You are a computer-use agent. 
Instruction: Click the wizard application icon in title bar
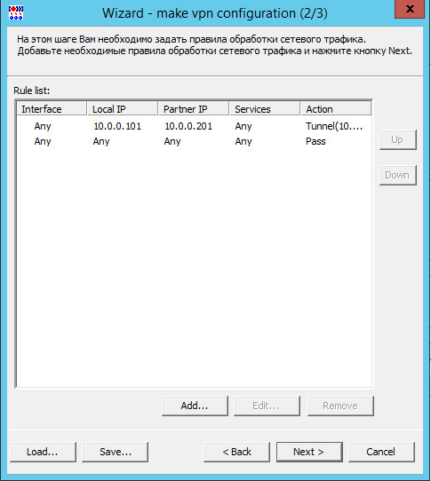(16, 13)
